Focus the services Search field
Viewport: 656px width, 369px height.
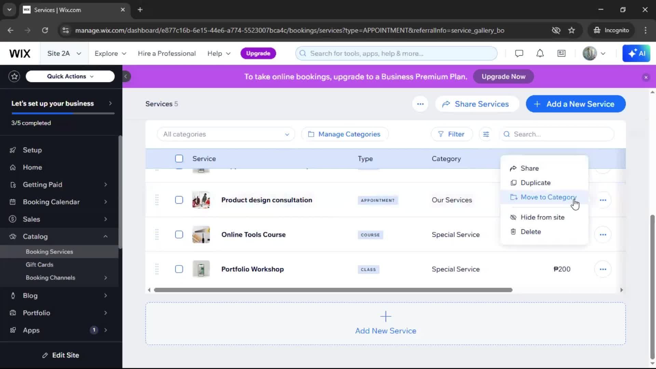pyautogui.click(x=557, y=134)
